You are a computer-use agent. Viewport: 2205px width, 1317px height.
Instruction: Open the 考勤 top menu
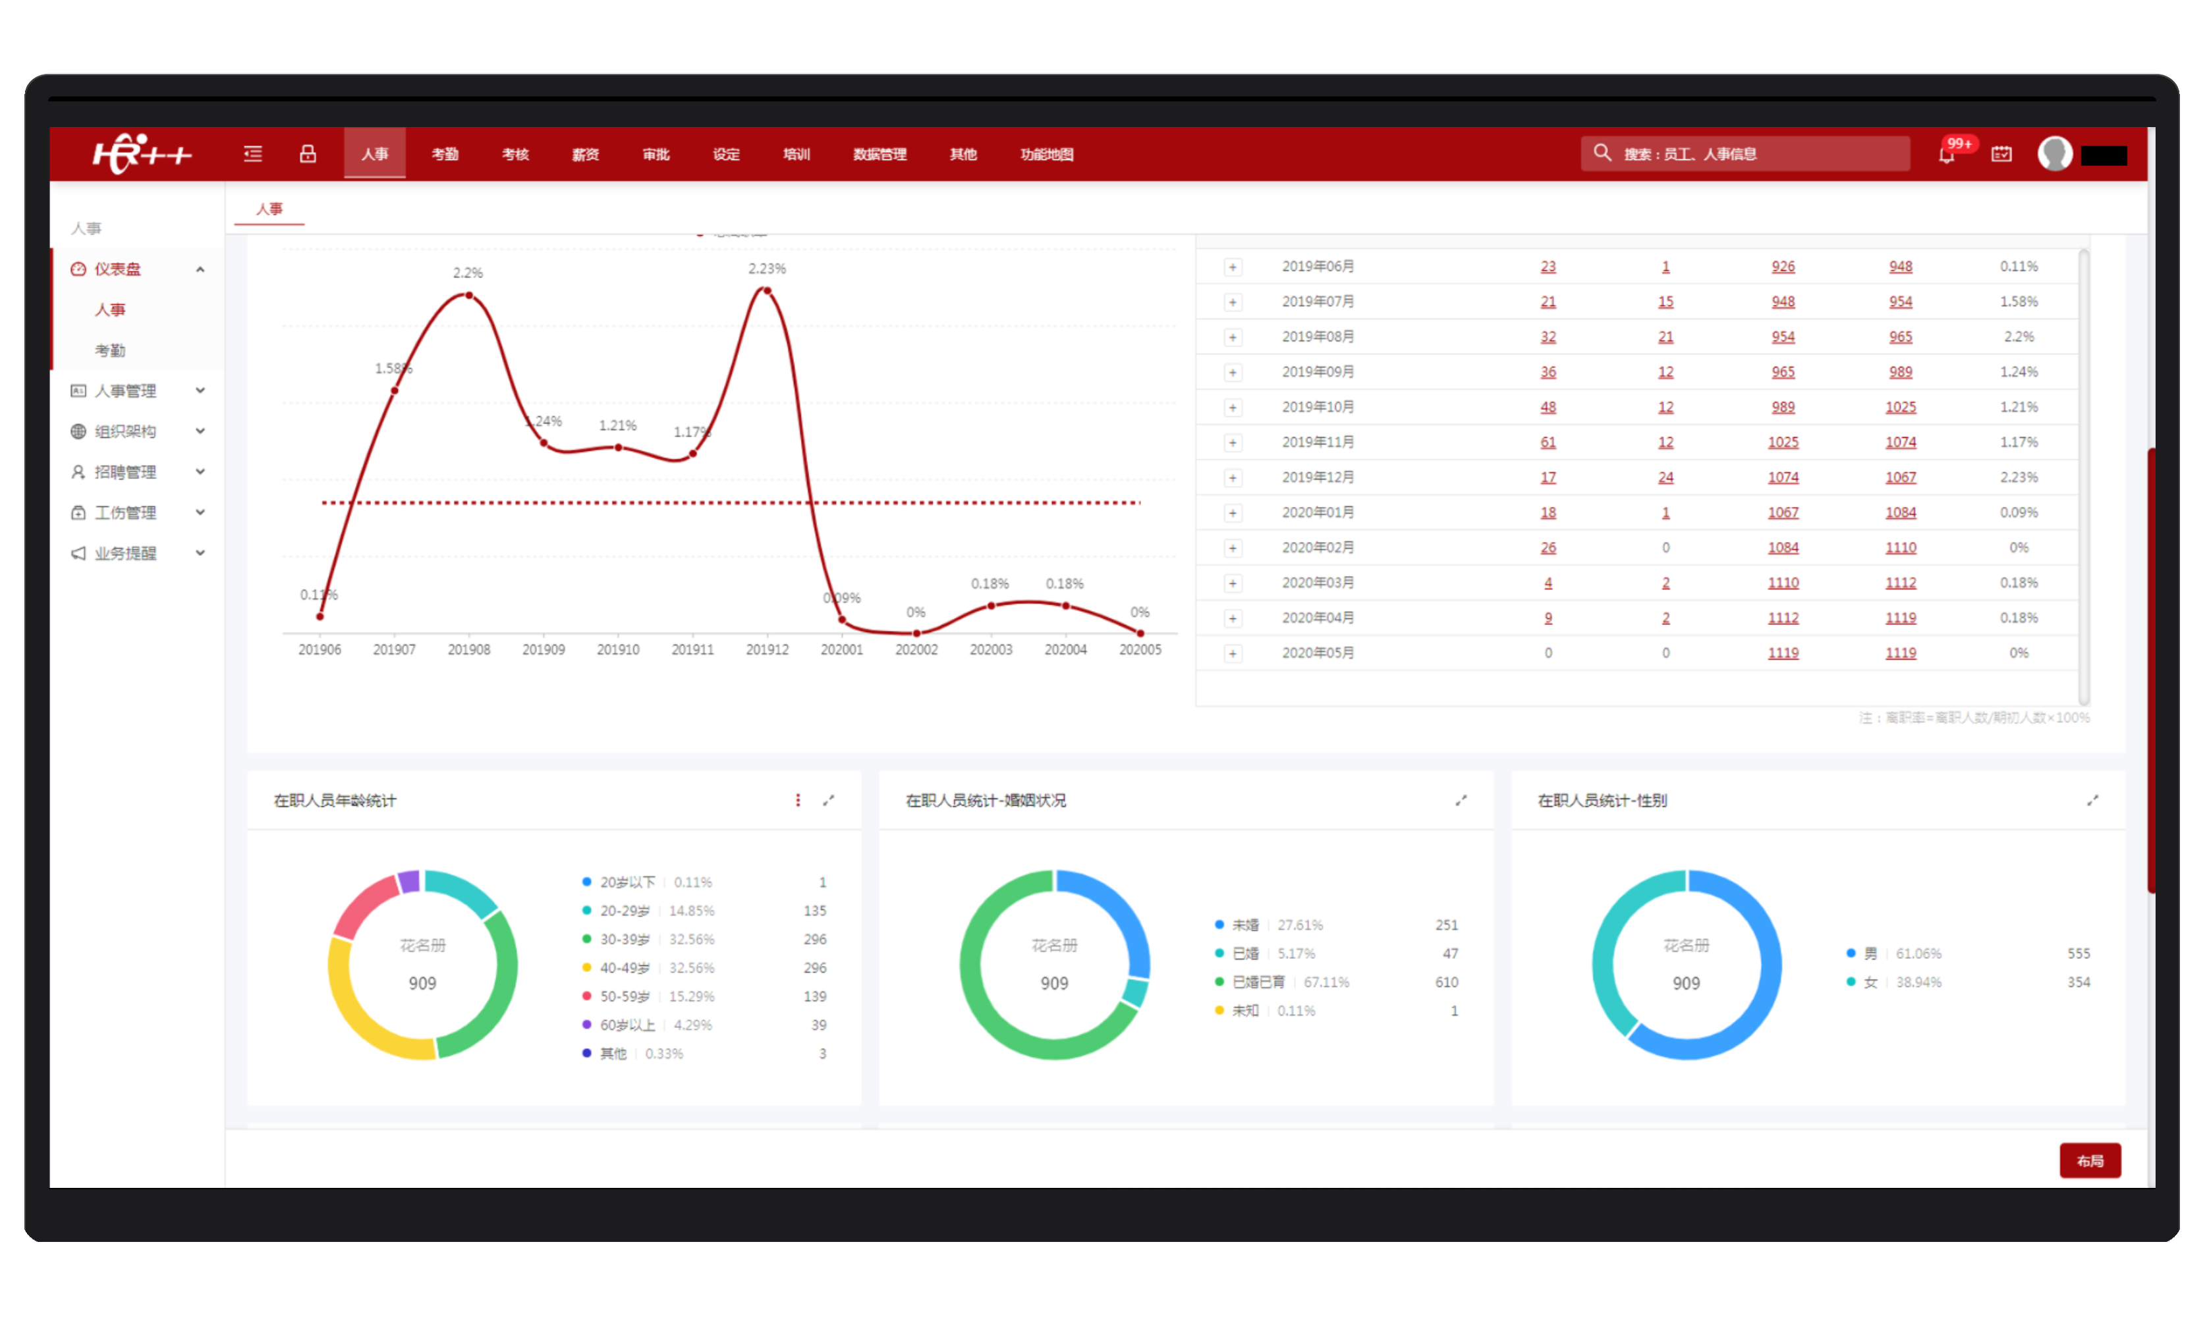click(445, 155)
